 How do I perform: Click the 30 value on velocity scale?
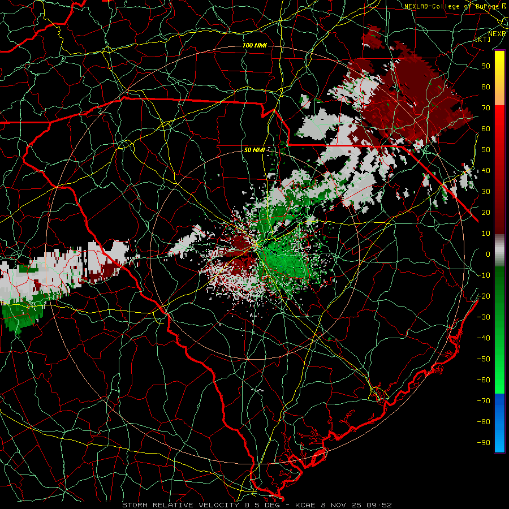486,192
